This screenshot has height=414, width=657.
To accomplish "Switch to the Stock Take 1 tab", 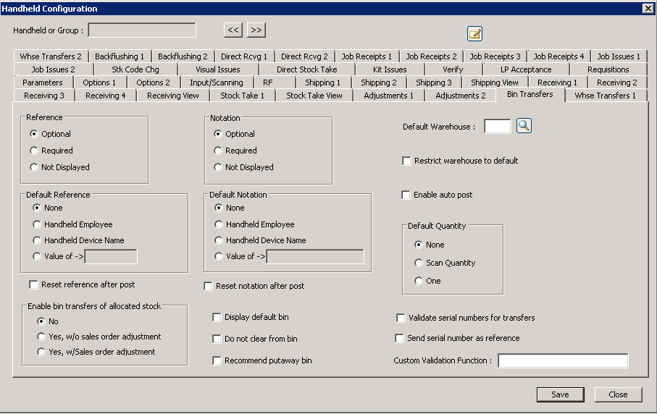I will point(242,96).
